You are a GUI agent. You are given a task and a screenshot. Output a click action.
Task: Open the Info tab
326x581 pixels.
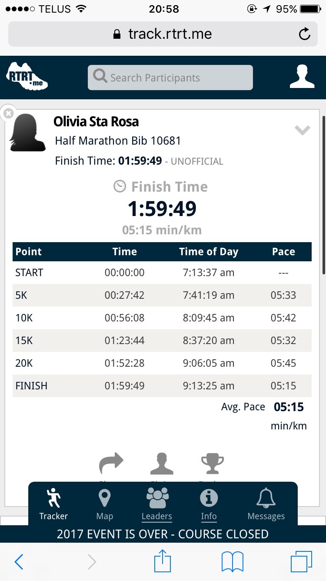pos(209,504)
